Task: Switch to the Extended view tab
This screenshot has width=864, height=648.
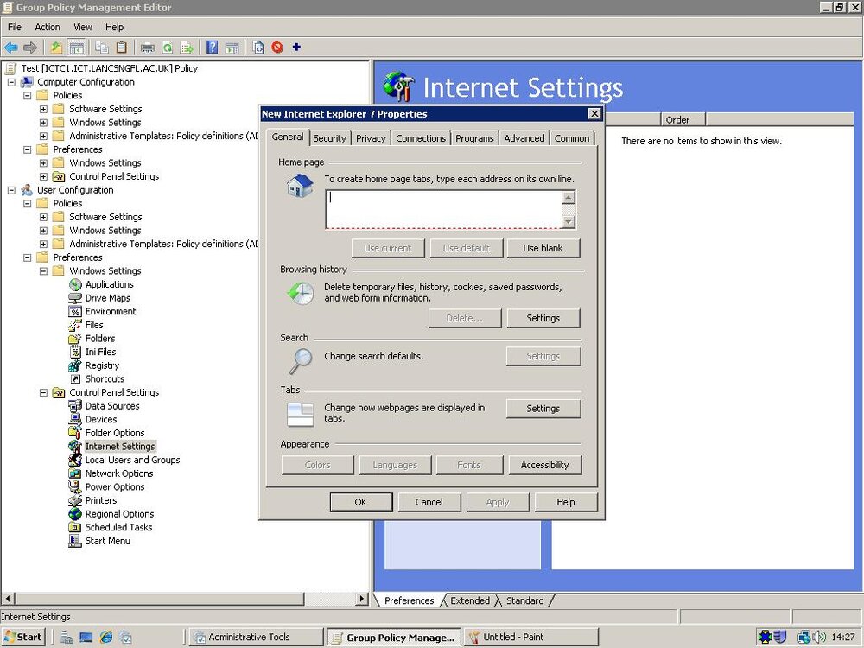Action: [x=470, y=600]
